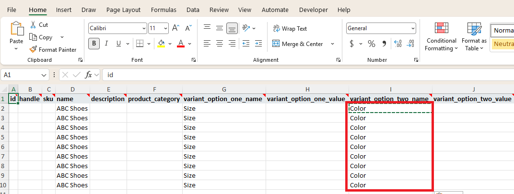This screenshot has width=514, height=194.
Task: Open the Alignment dialog launcher
Action: tap(339, 60)
